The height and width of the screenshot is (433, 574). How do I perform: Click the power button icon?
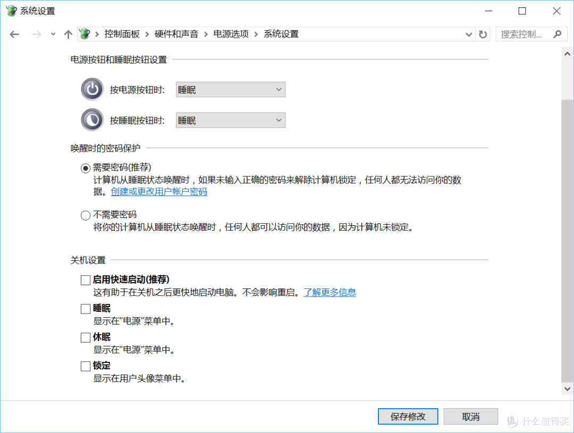tap(92, 89)
